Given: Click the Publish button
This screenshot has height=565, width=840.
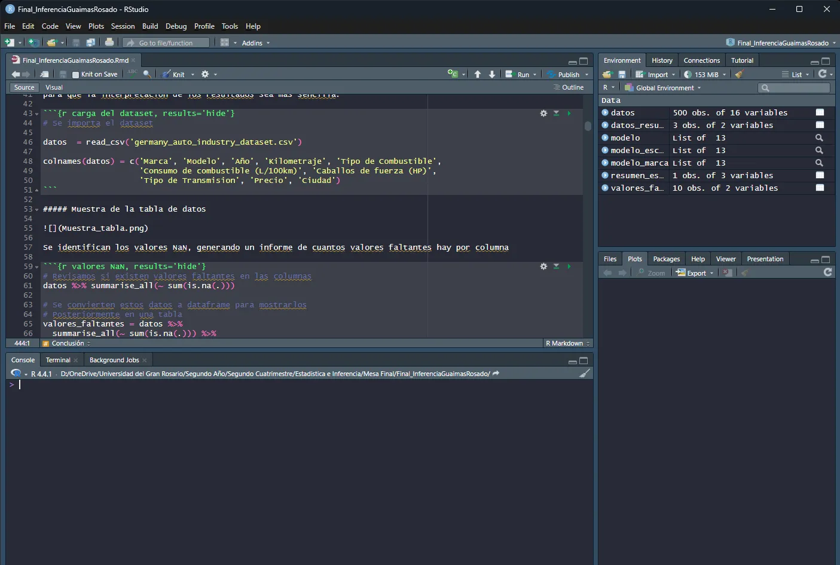Looking at the screenshot, I should point(564,74).
